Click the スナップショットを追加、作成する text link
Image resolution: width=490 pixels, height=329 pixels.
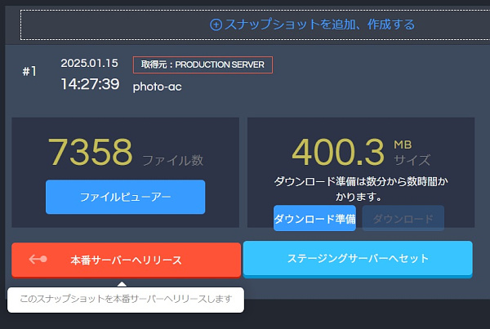click(319, 24)
